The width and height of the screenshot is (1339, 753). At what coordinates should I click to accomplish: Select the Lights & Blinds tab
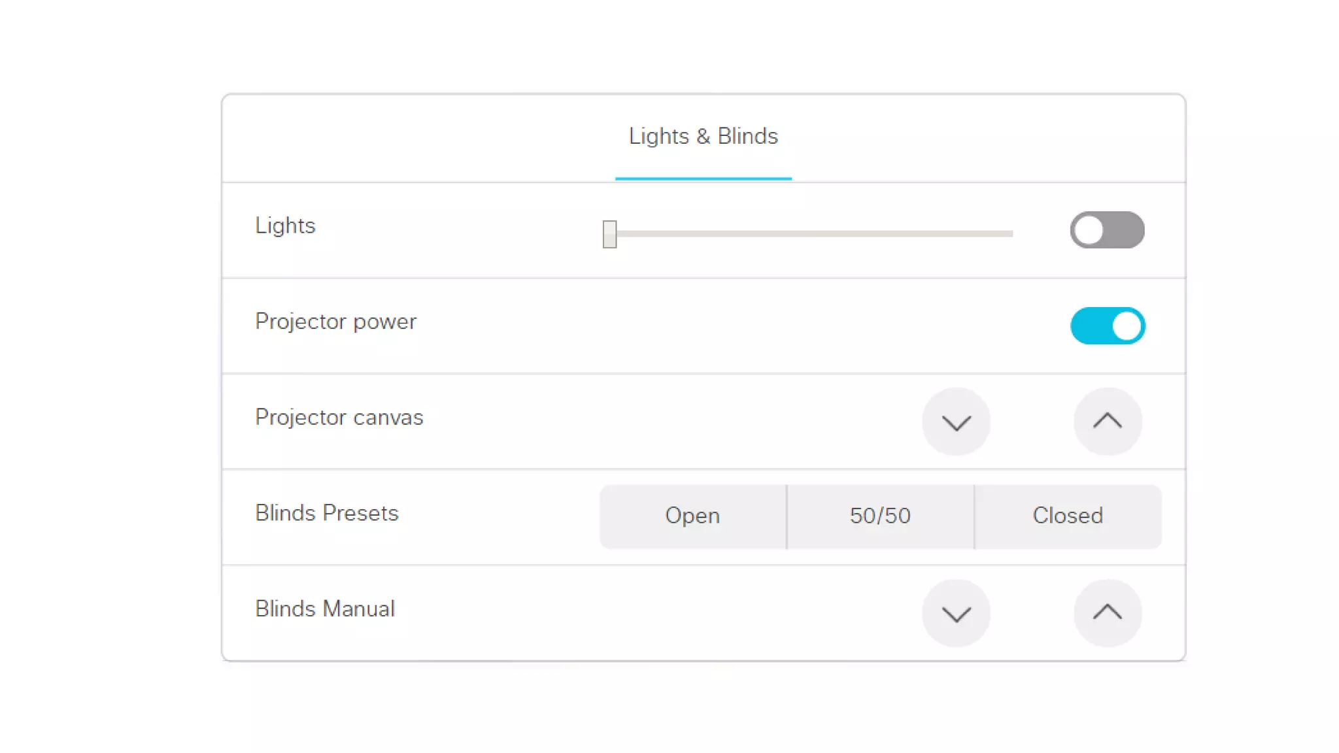(x=703, y=136)
